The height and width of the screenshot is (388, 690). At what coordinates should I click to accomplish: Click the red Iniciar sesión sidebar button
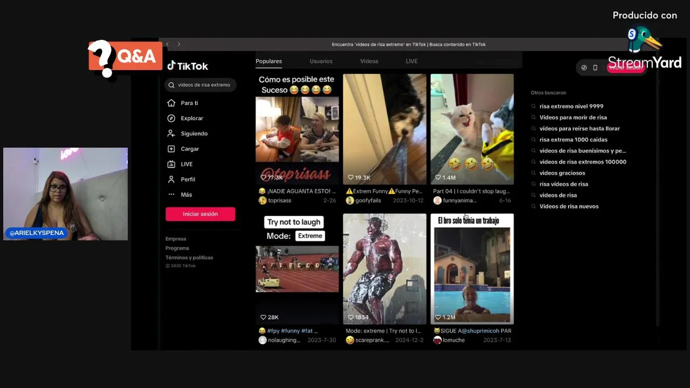pos(200,214)
